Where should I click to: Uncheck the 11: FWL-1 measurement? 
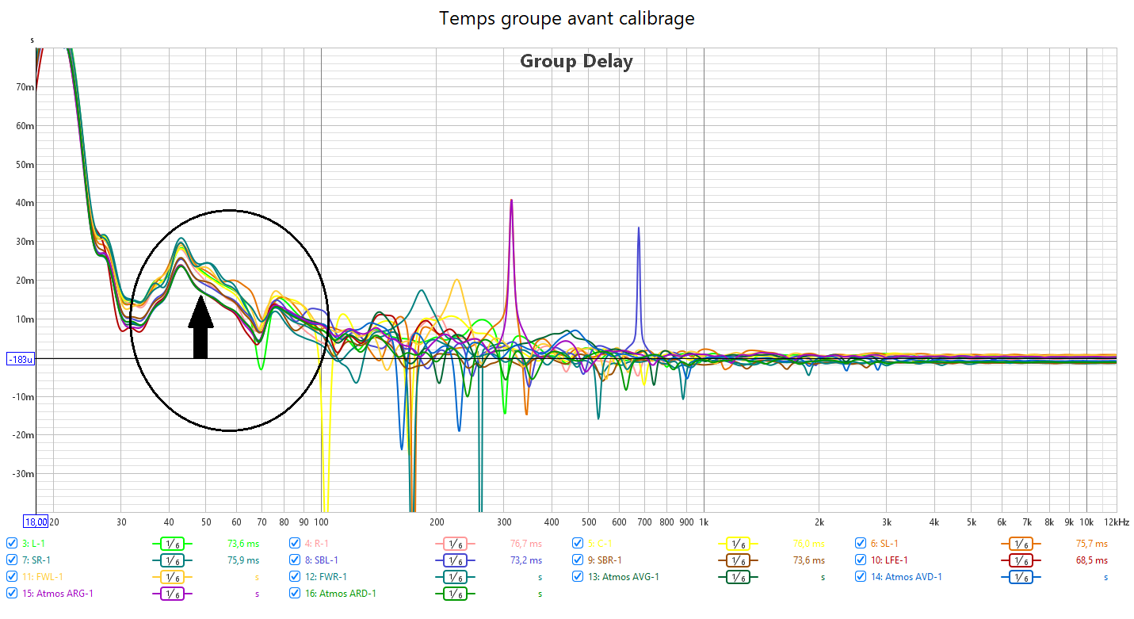click(x=11, y=577)
